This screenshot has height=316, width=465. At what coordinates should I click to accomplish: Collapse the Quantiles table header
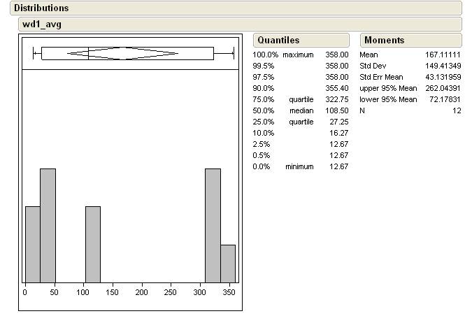[x=278, y=41]
